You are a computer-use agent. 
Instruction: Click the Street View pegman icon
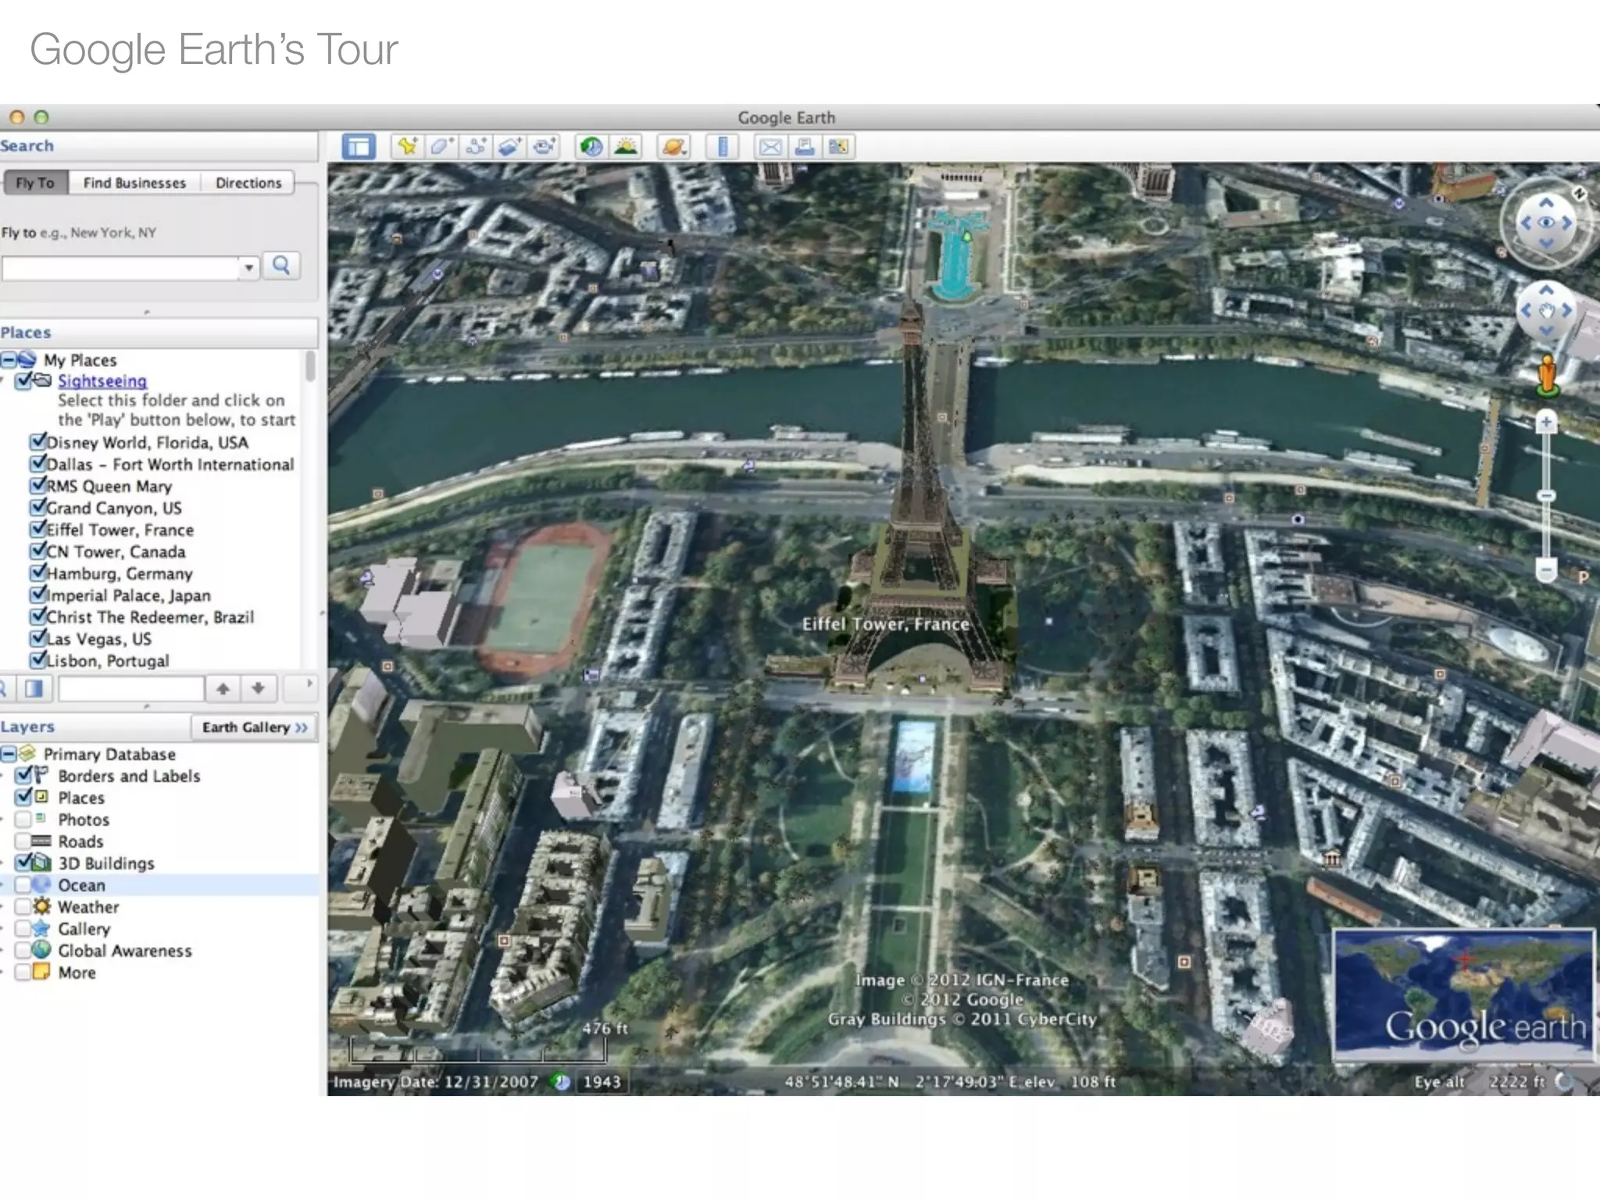coord(1546,375)
